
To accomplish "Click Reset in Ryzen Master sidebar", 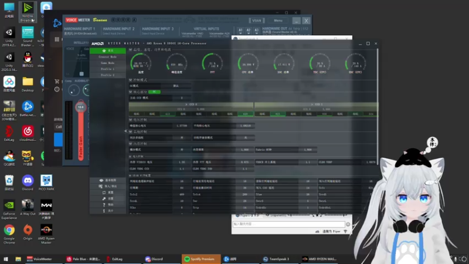I will pyautogui.click(x=108, y=192).
